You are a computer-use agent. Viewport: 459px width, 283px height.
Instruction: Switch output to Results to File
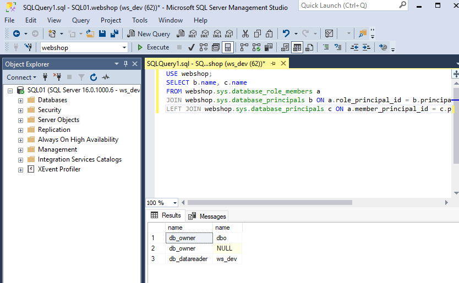(309, 47)
